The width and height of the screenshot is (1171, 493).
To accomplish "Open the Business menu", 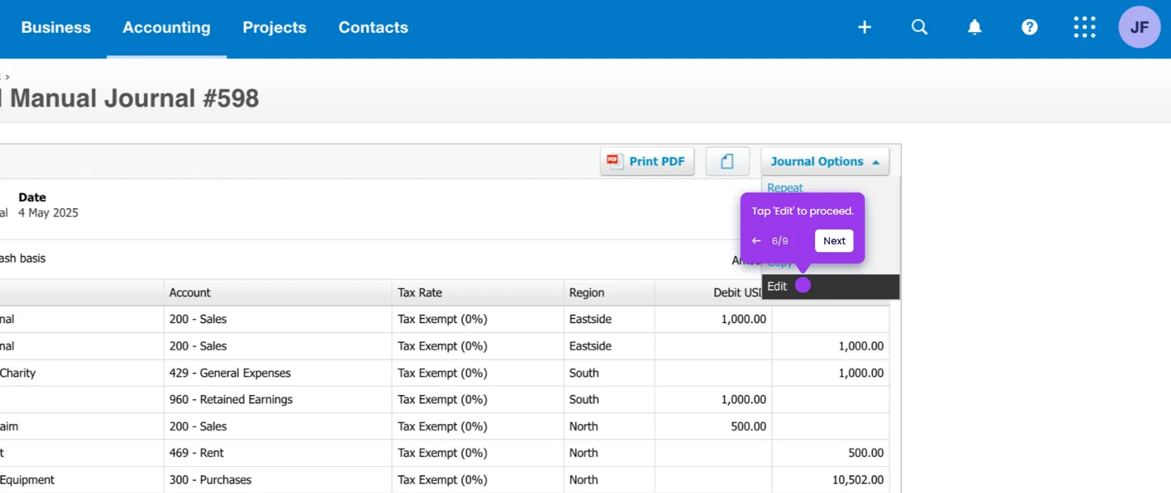I will click(x=56, y=27).
